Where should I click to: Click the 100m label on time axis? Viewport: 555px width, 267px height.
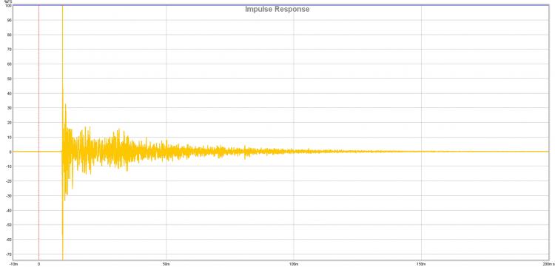294,264
